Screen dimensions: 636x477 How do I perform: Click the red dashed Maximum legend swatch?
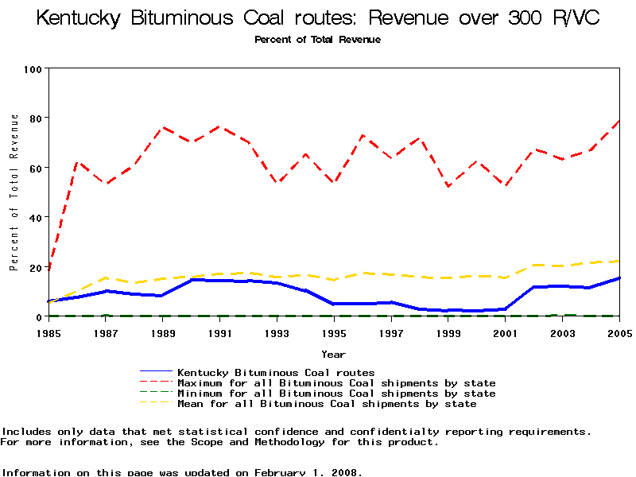[x=156, y=382]
